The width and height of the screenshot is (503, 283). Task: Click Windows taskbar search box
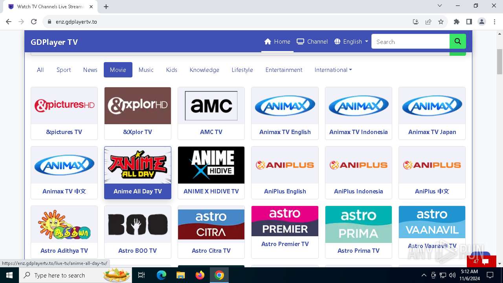[x=75, y=275]
